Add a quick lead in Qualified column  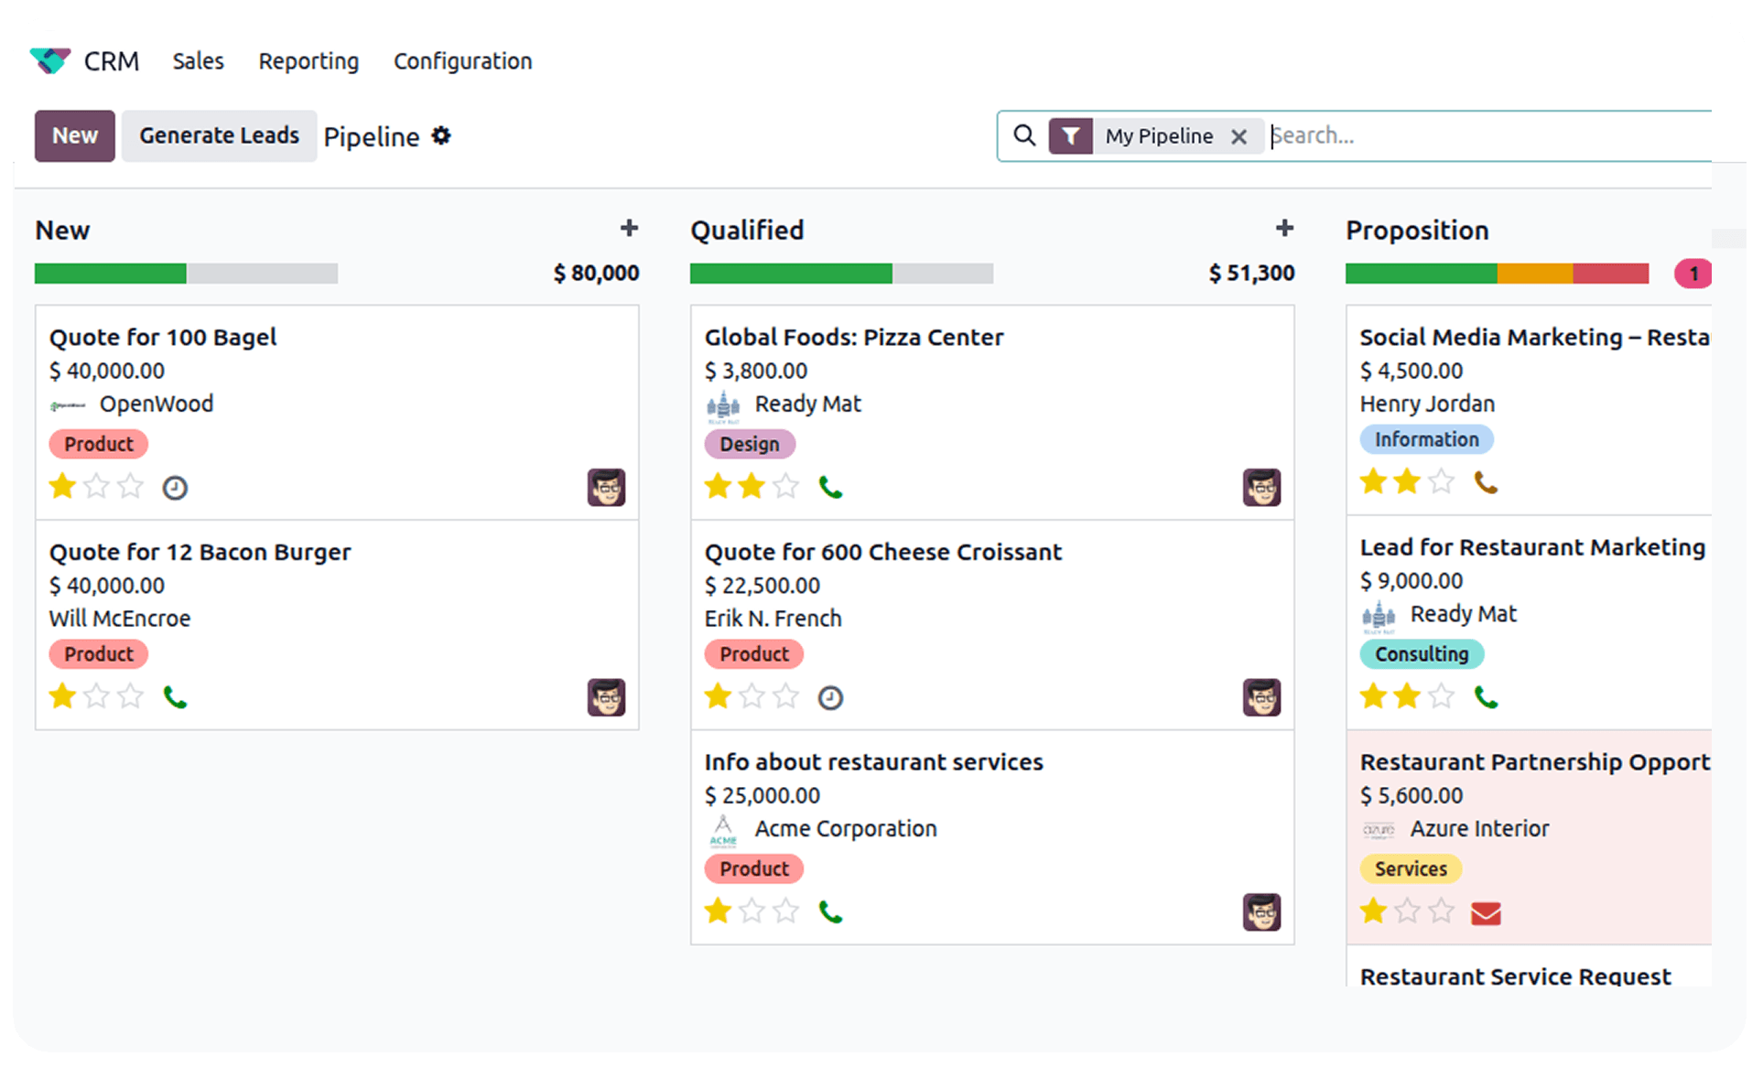1284,228
